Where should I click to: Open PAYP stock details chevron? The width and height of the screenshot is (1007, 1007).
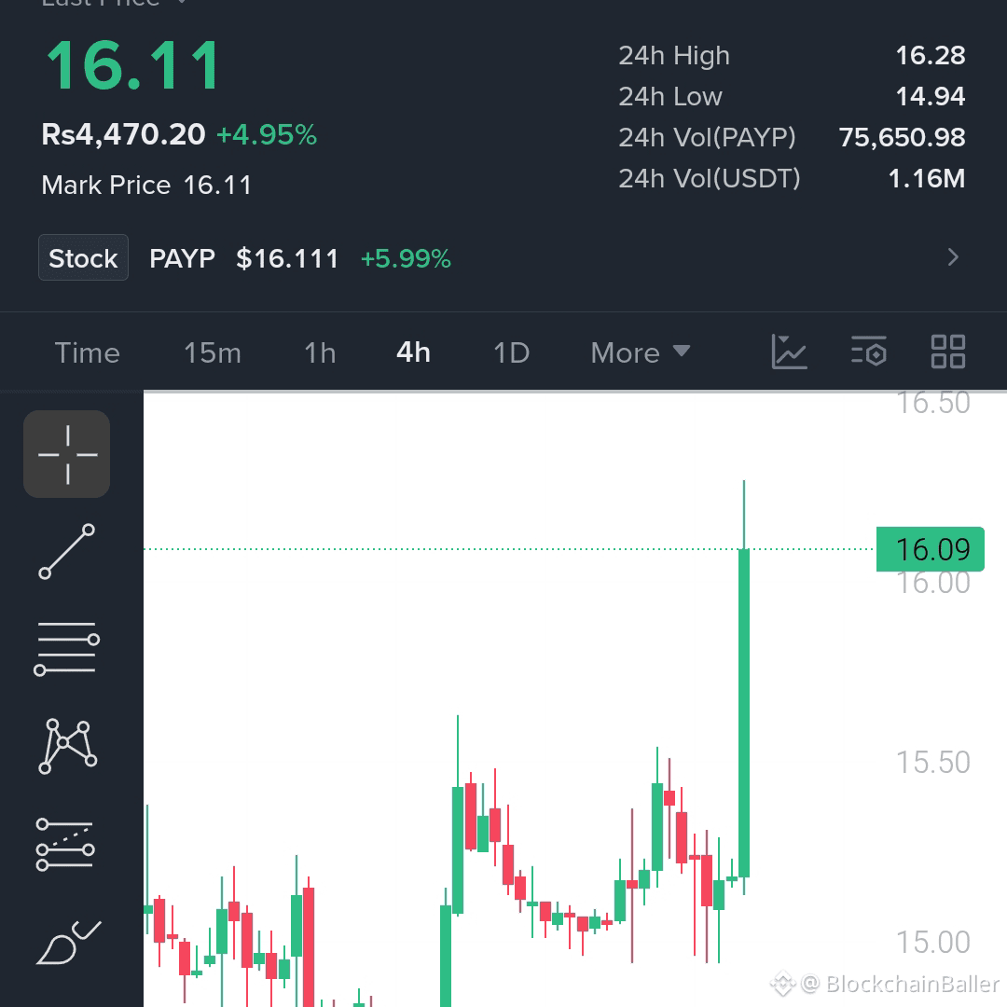click(x=953, y=257)
